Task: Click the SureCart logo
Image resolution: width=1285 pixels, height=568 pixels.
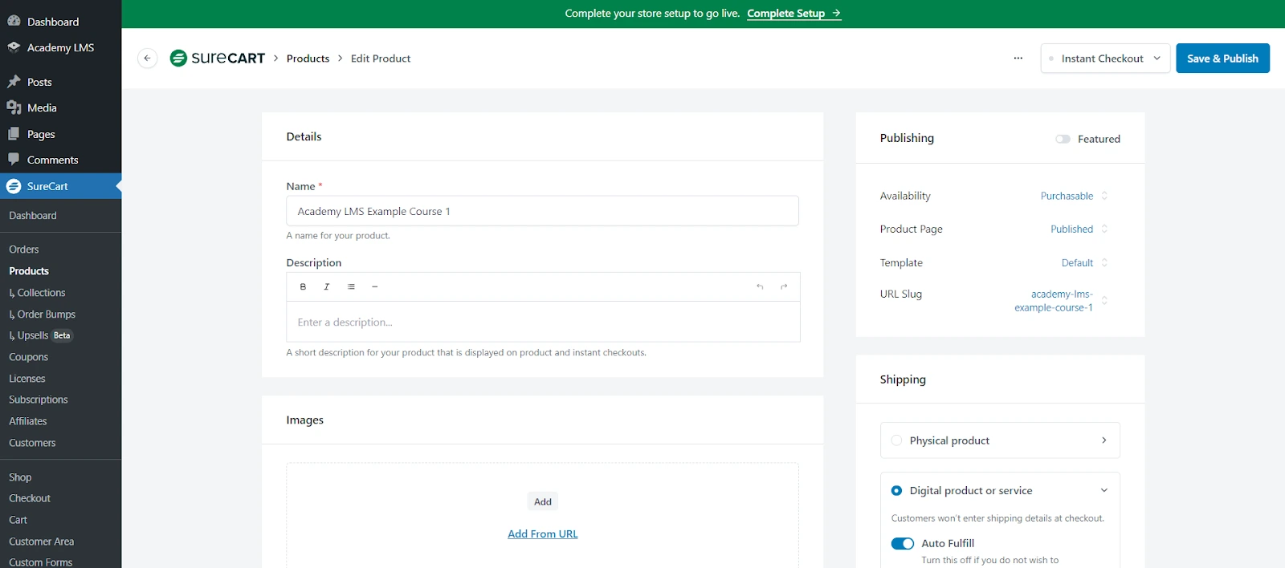Action: 218,58
